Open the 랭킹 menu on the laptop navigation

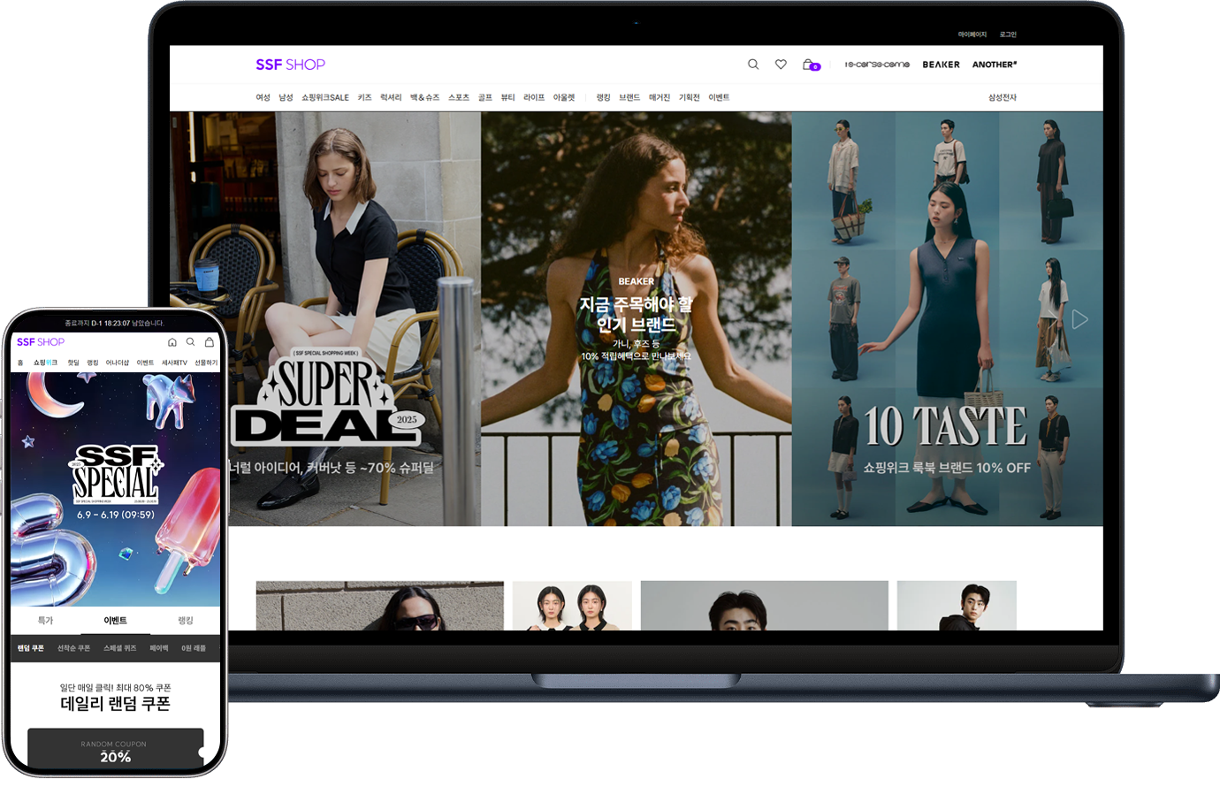(603, 97)
